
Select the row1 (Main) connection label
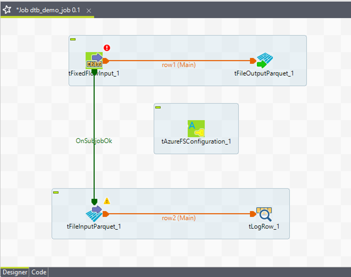click(x=178, y=65)
